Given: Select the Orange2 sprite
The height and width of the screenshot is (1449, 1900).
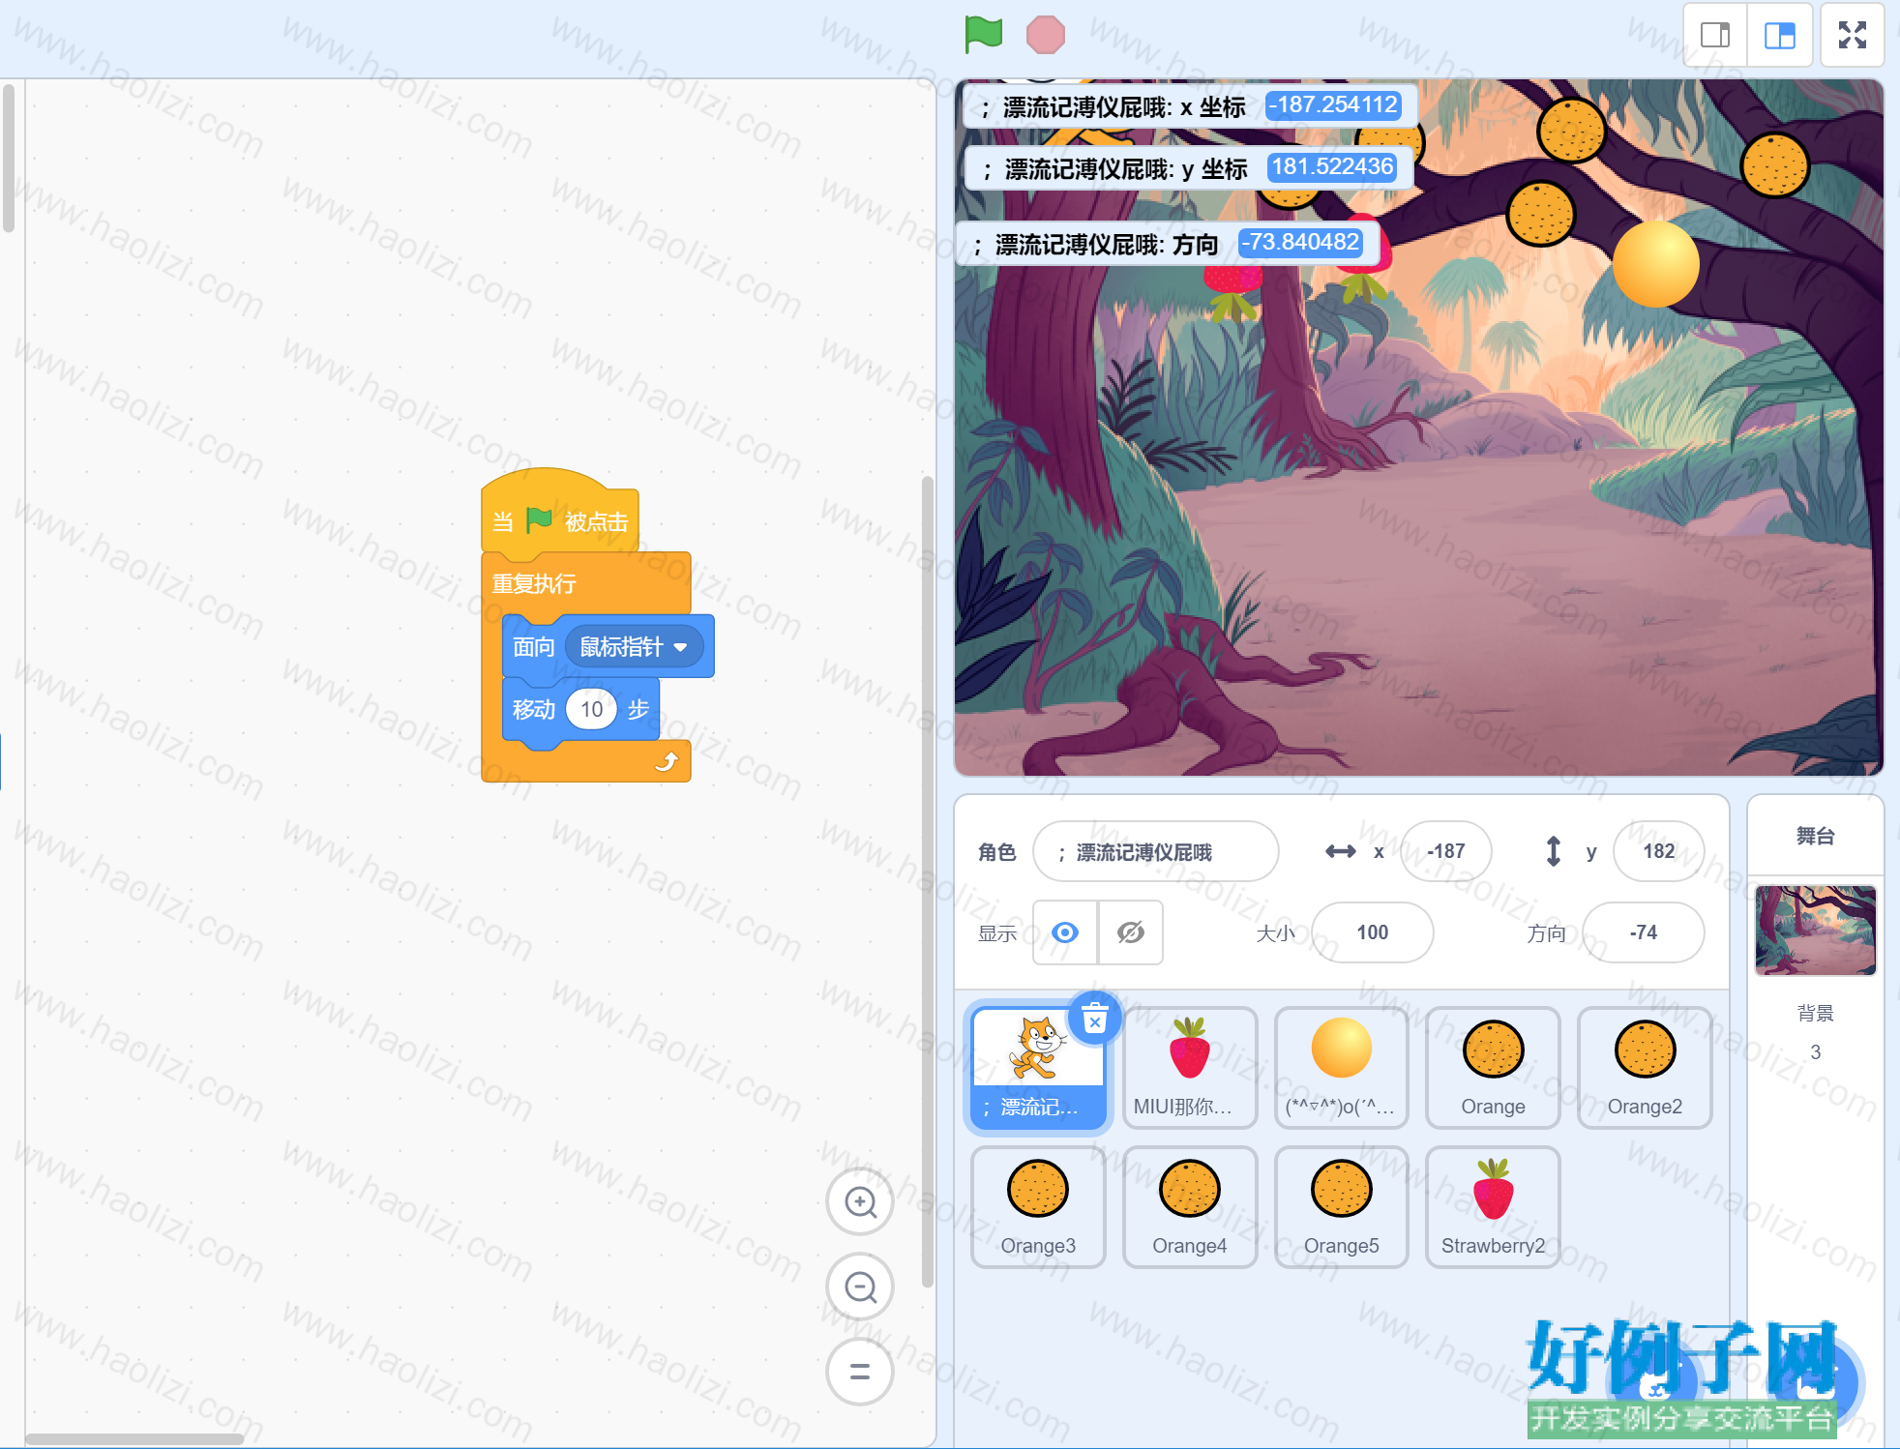Looking at the screenshot, I should coord(1645,1068).
